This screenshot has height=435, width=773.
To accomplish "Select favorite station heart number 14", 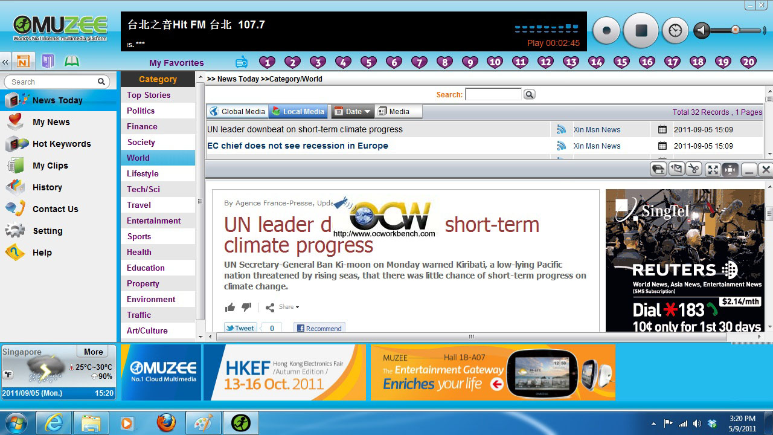I will pyautogui.click(x=597, y=62).
